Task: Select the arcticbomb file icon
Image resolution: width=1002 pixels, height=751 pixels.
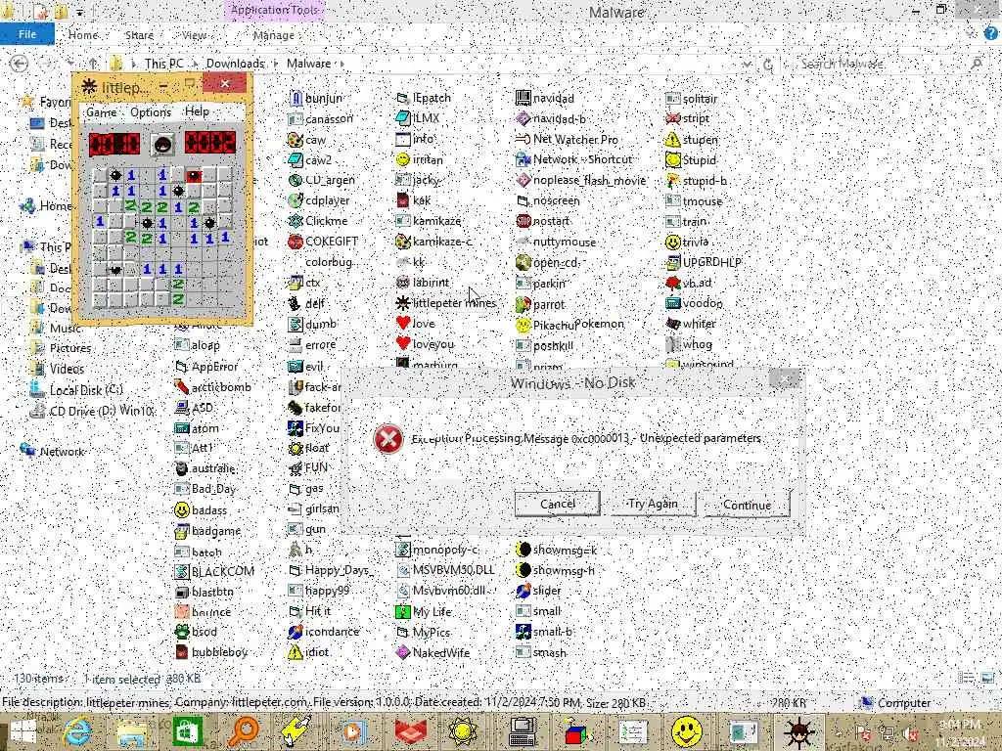Action: click(x=181, y=387)
